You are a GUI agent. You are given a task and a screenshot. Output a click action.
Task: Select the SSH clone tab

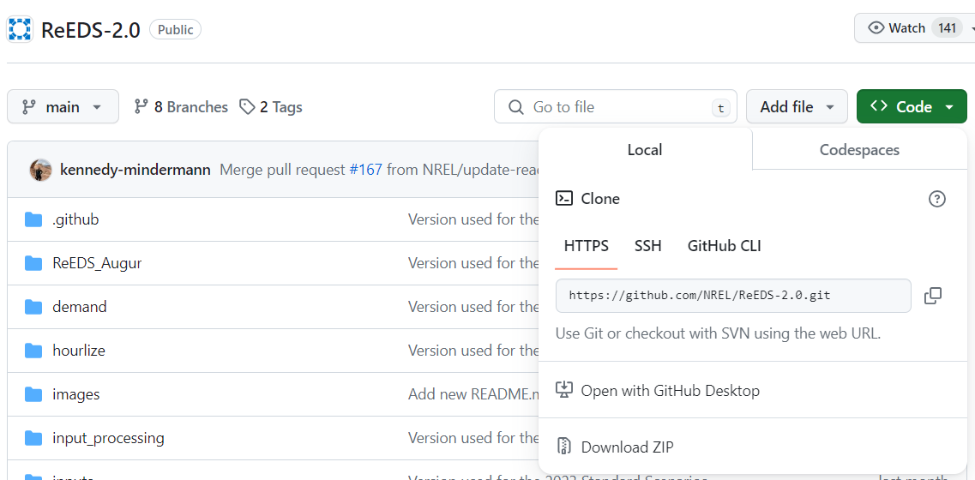pos(648,246)
